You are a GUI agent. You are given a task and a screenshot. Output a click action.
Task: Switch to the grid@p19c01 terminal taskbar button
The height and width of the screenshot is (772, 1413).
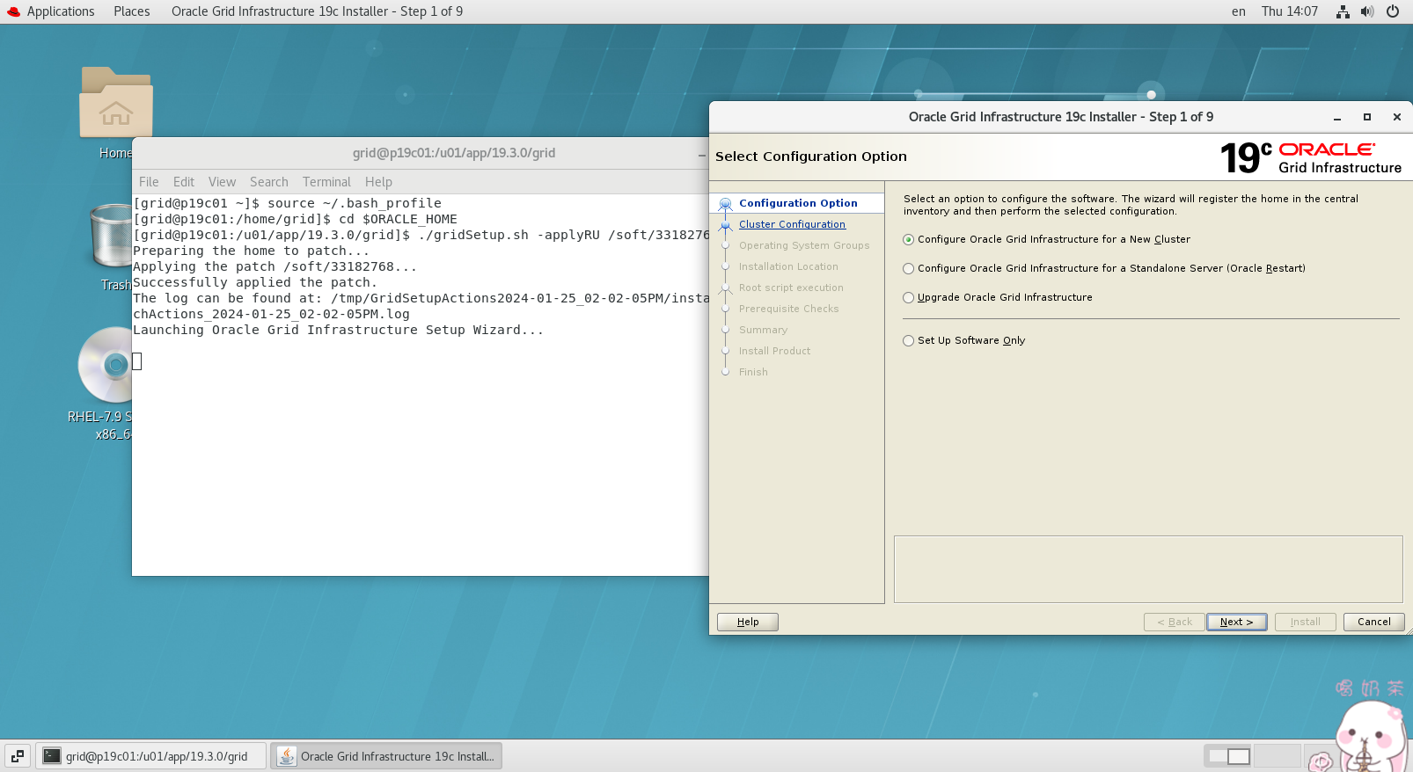click(x=150, y=756)
